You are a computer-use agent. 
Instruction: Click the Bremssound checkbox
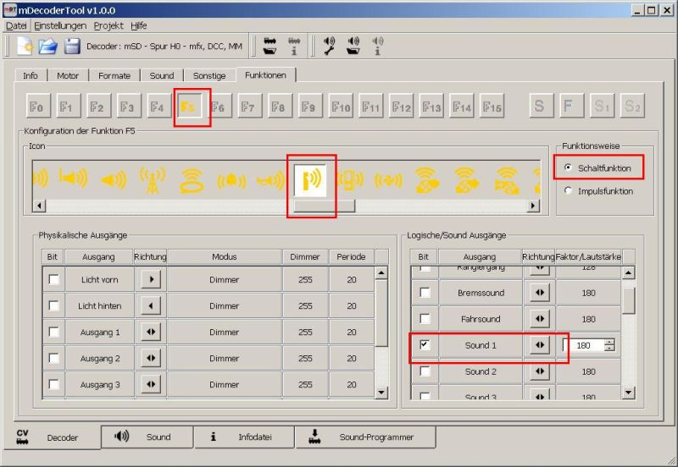coord(425,293)
